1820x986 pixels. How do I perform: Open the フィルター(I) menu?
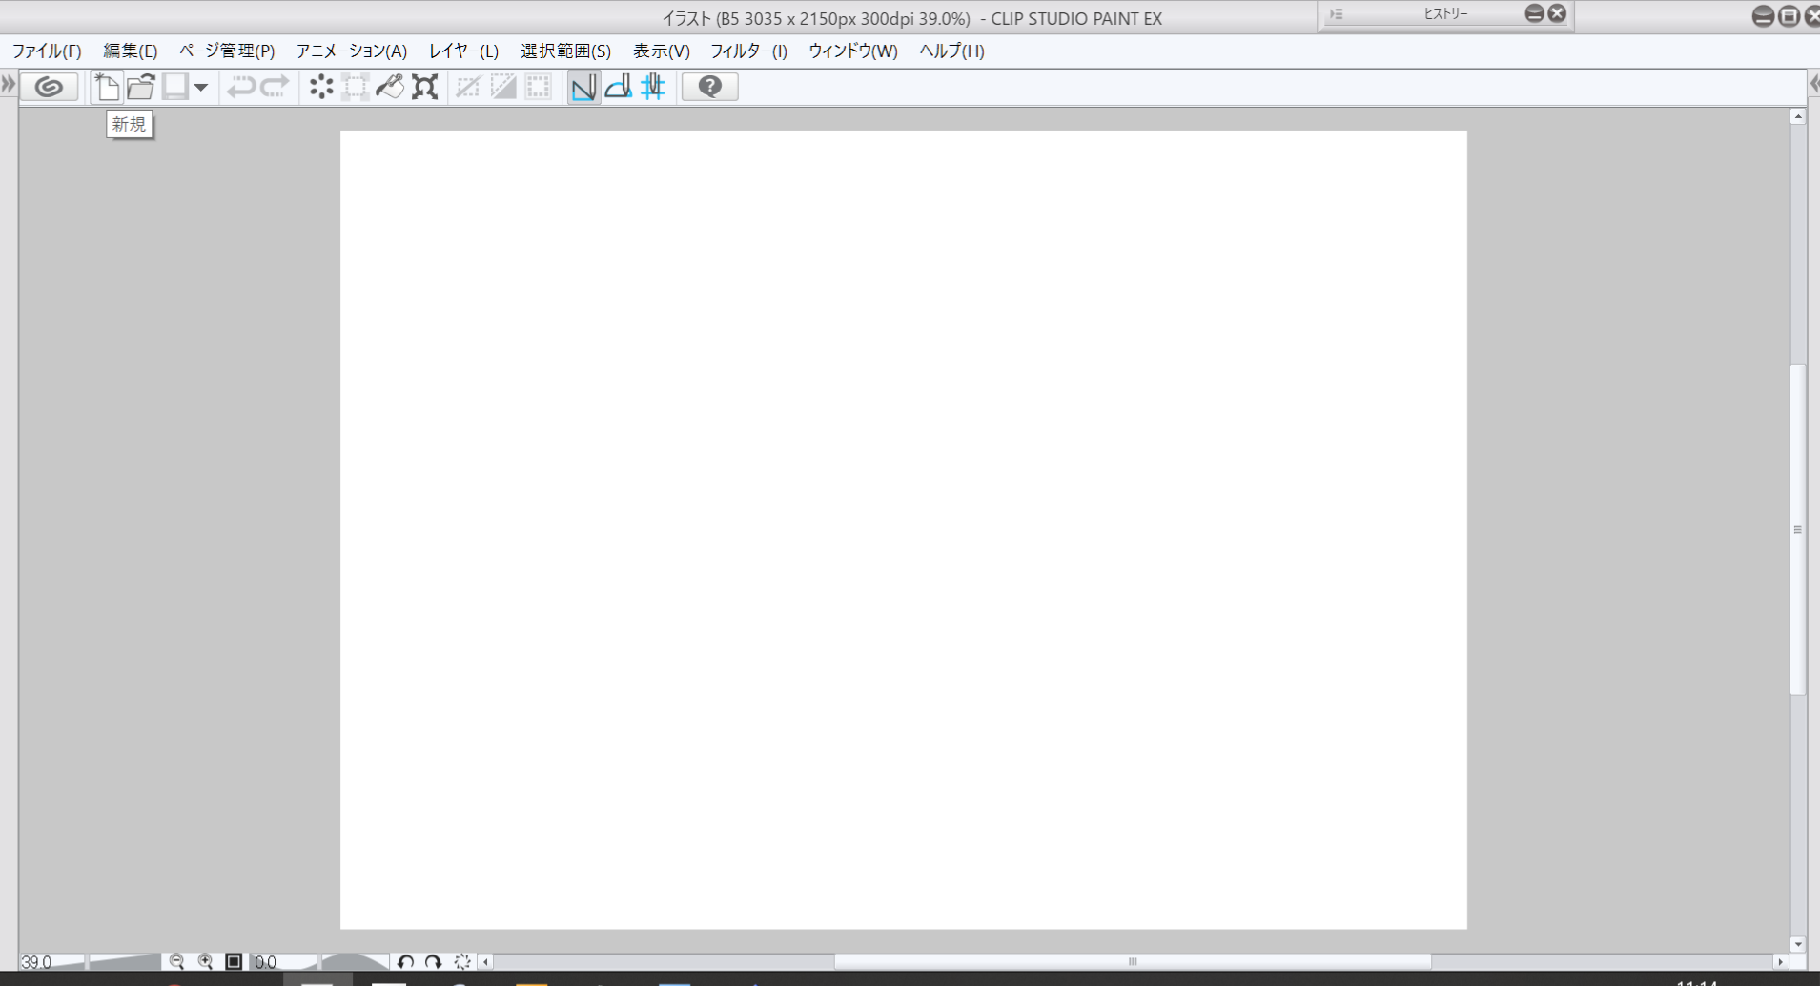tap(748, 51)
